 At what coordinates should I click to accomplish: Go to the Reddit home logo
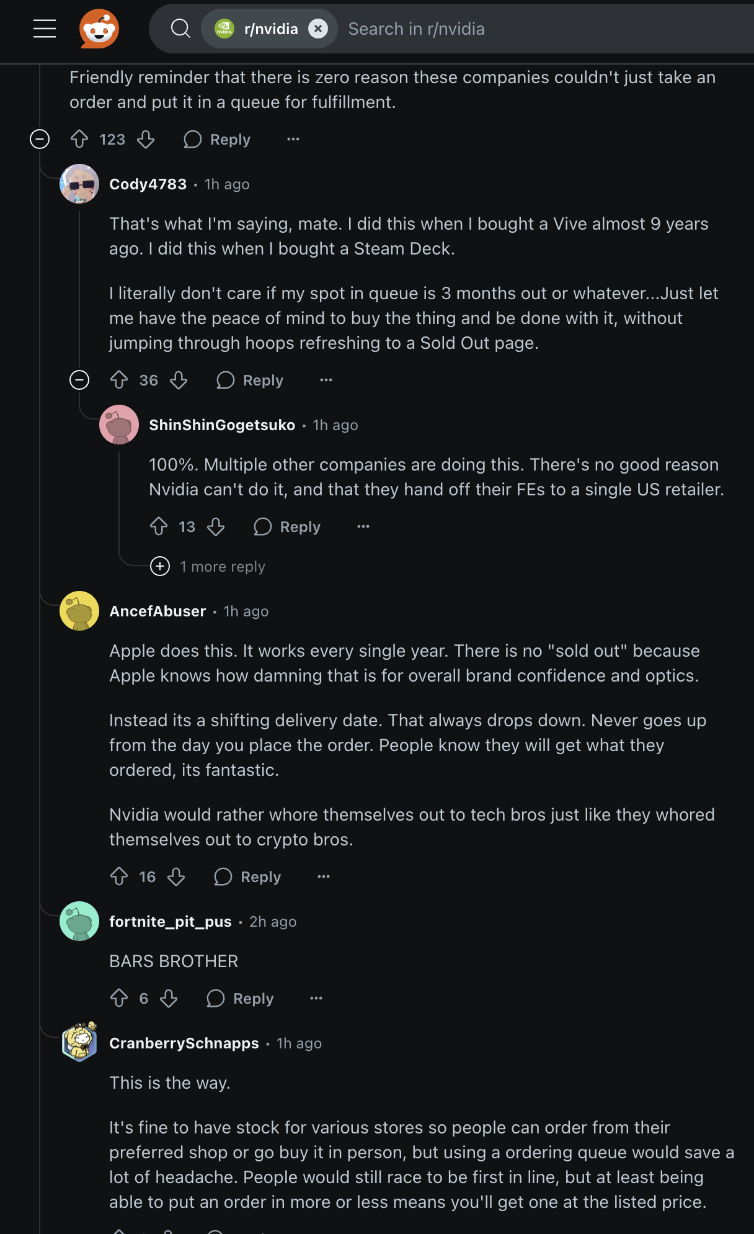click(99, 29)
